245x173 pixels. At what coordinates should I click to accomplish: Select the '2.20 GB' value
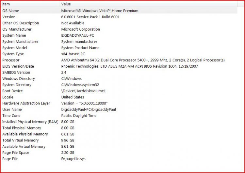click(68, 153)
